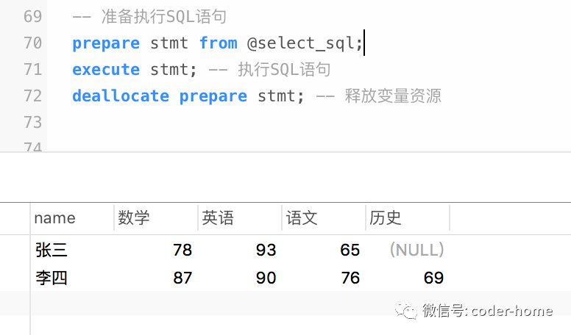Select the 张三 name cell
This screenshot has width=571, height=335.
pos(52,251)
